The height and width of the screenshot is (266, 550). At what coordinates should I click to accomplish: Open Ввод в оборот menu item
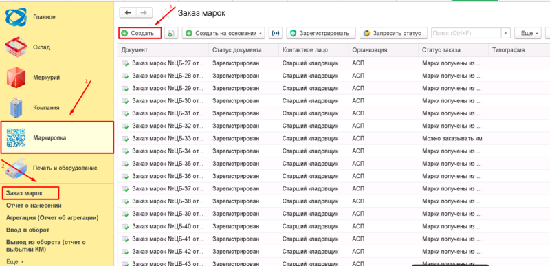(x=27, y=230)
